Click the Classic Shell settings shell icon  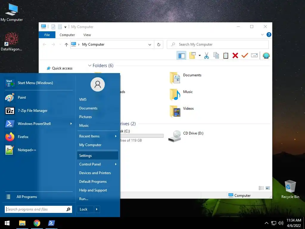pyautogui.click(x=266, y=55)
